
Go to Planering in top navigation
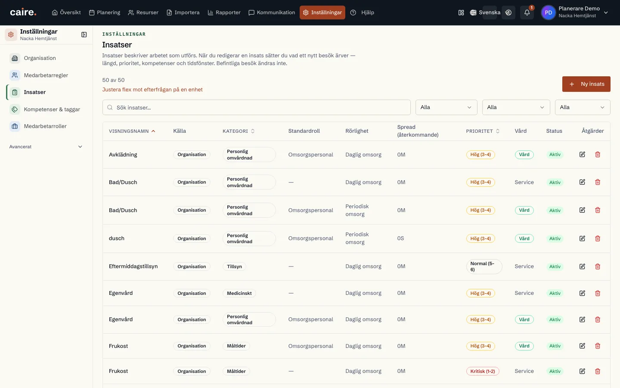click(x=105, y=13)
